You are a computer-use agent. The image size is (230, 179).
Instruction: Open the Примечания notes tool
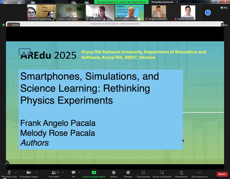click(x=181, y=173)
